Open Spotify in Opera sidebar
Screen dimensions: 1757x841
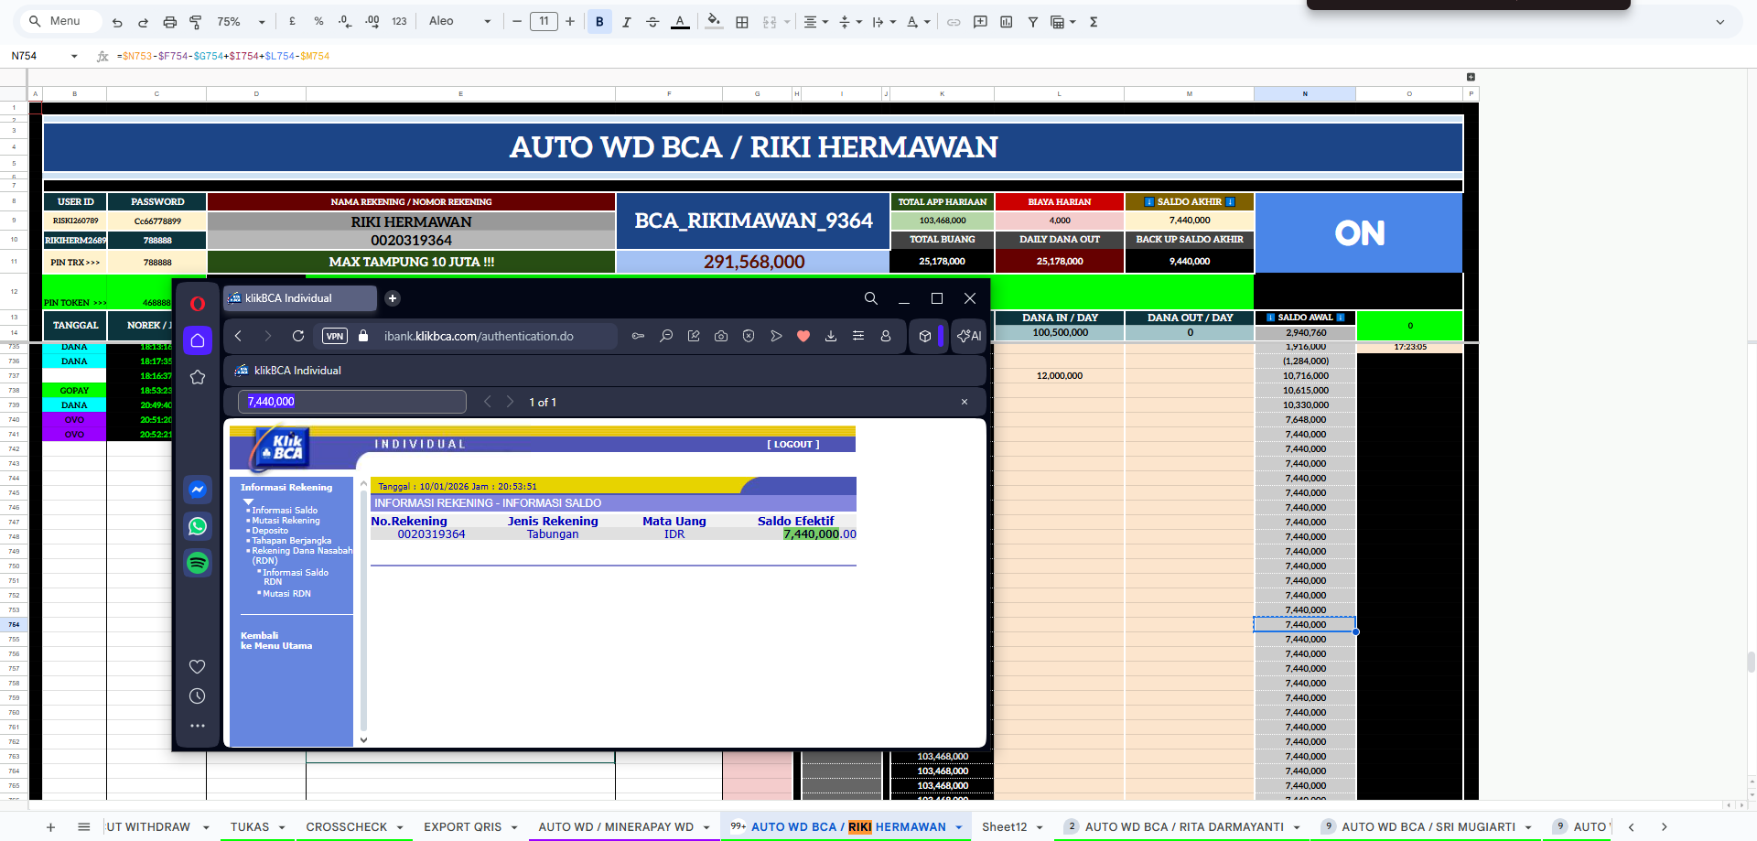point(198,563)
